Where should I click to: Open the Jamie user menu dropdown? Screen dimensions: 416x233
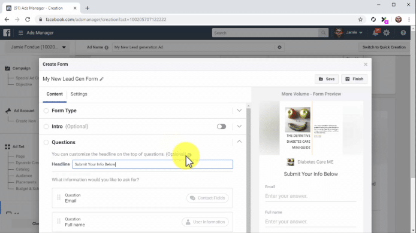click(x=354, y=32)
